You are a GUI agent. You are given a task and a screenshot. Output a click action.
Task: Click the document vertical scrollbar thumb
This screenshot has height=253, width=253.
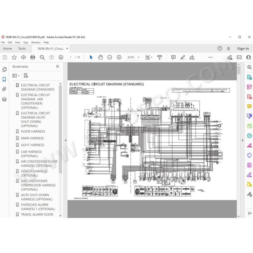tap(239, 70)
